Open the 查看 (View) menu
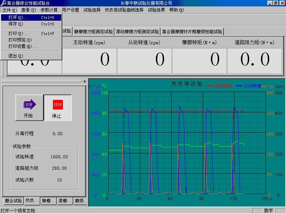 (x=28, y=10)
